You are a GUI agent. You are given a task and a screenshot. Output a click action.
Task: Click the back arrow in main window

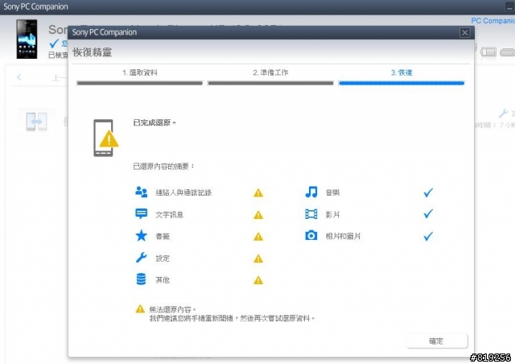click(19, 77)
